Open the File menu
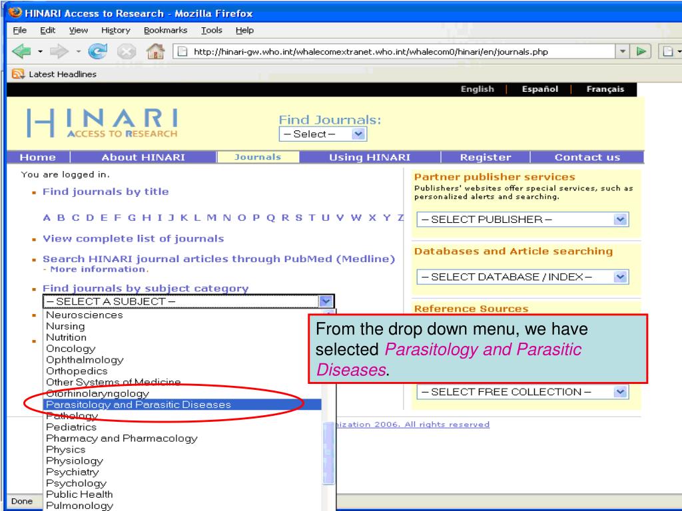The image size is (682, 511). (x=19, y=30)
